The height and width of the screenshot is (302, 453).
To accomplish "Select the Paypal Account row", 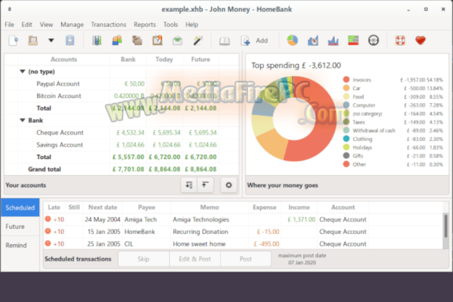I will point(121,84).
